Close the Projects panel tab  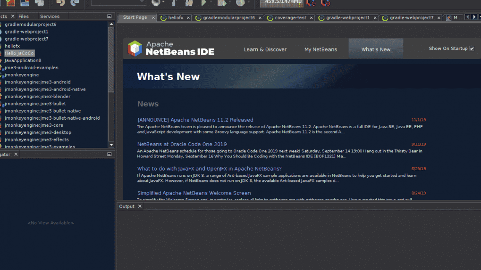tap(13, 16)
